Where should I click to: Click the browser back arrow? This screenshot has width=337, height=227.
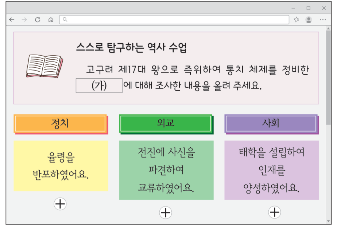11,20
